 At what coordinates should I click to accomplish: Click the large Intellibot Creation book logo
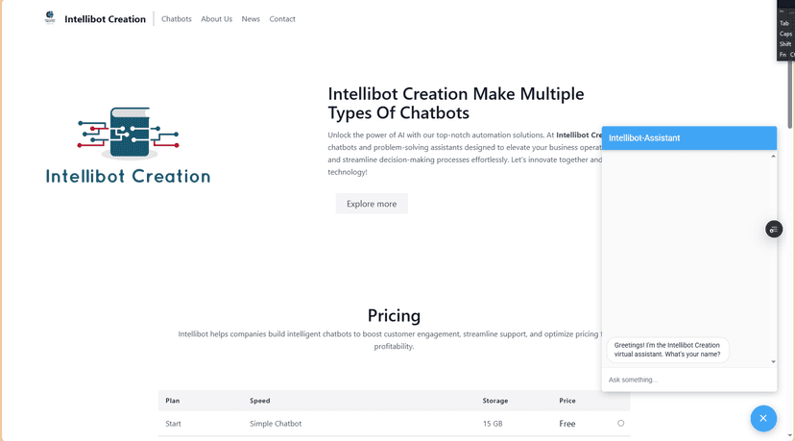[x=129, y=144]
